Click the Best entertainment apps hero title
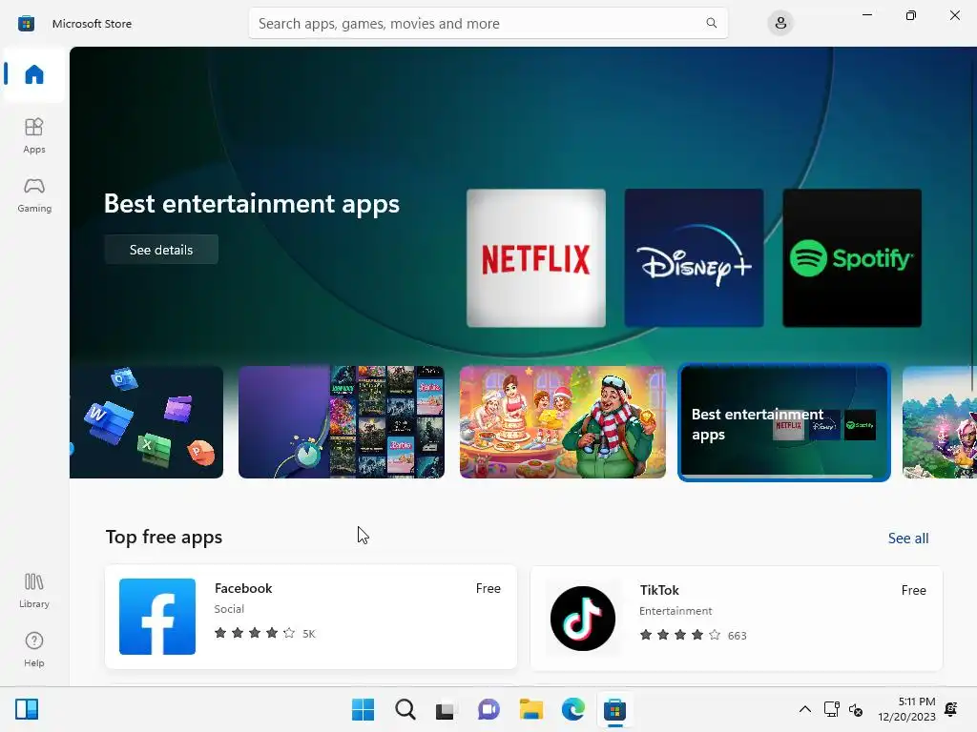977x732 pixels. click(x=252, y=204)
